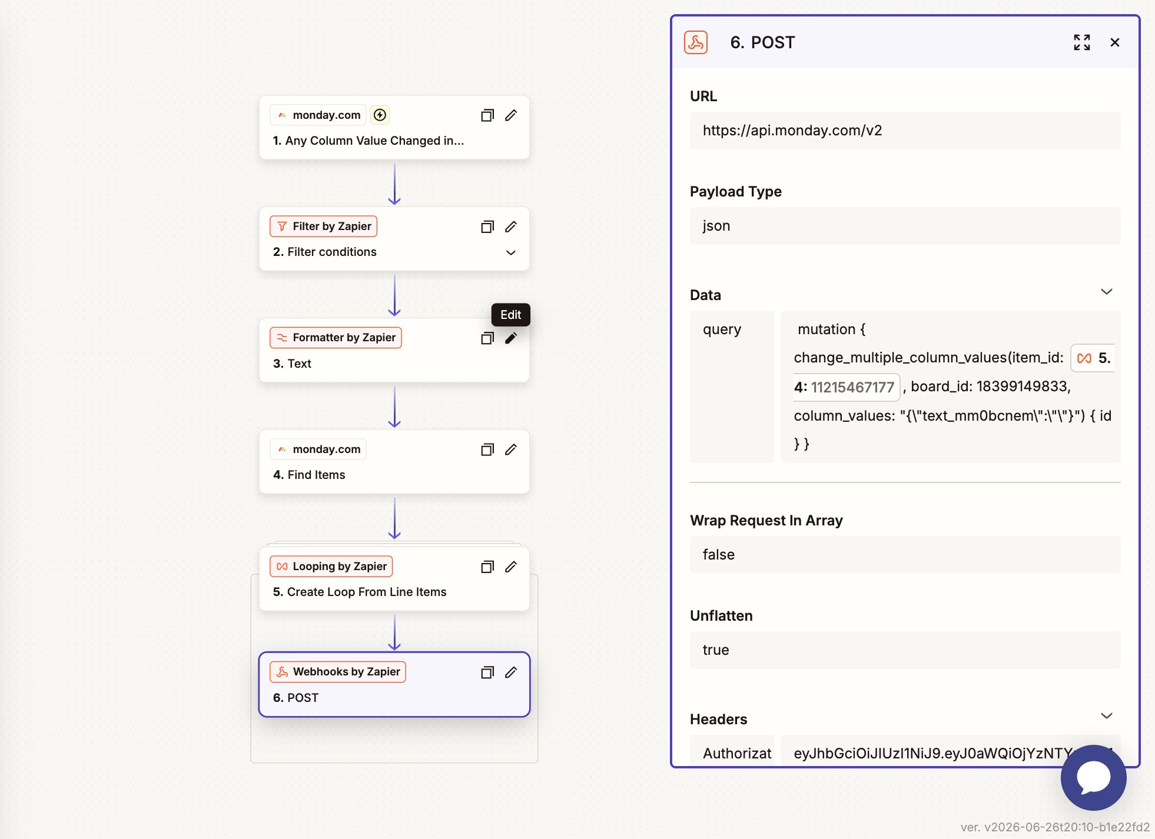Click the Authorization header key field
The image size is (1155, 839).
coord(732,751)
